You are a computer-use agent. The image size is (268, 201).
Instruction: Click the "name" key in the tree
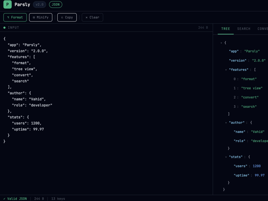239,132
